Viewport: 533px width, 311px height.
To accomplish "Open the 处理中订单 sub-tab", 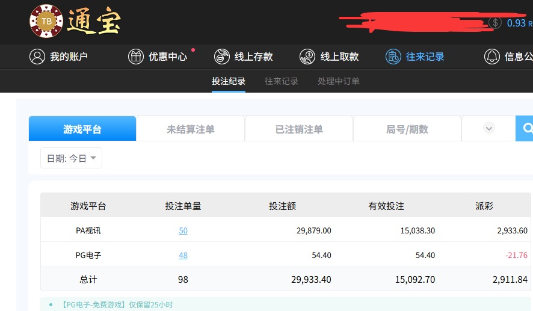I will point(339,81).
